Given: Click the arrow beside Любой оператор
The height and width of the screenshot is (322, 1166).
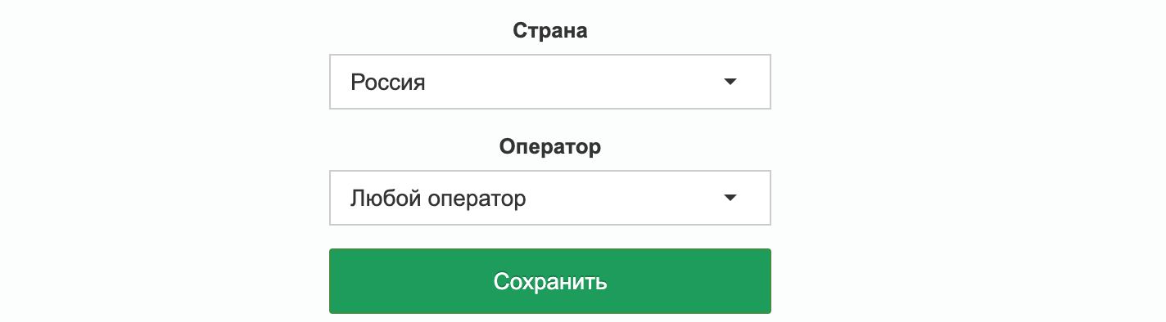Looking at the screenshot, I should 731,198.
